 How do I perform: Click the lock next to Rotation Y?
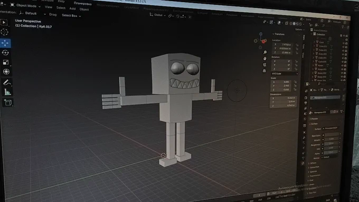(x=296, y=65)
